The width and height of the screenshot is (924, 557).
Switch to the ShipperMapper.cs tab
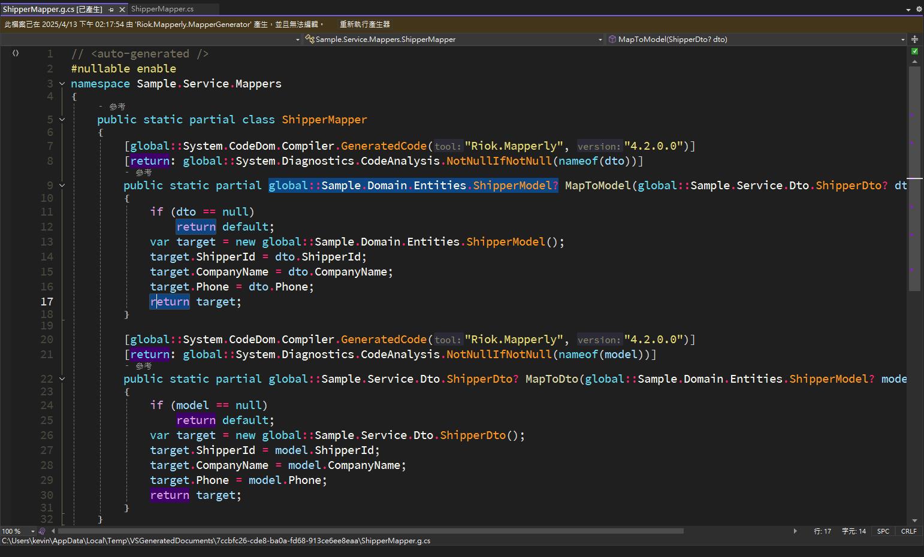point(162,9)
